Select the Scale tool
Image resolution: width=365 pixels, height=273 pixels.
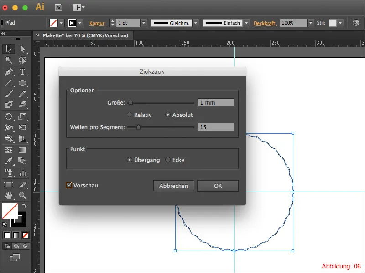point(22,116)
